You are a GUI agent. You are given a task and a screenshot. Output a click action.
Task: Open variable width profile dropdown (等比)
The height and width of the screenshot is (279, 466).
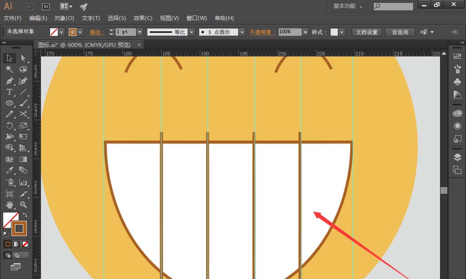click(x=192, y=32)
